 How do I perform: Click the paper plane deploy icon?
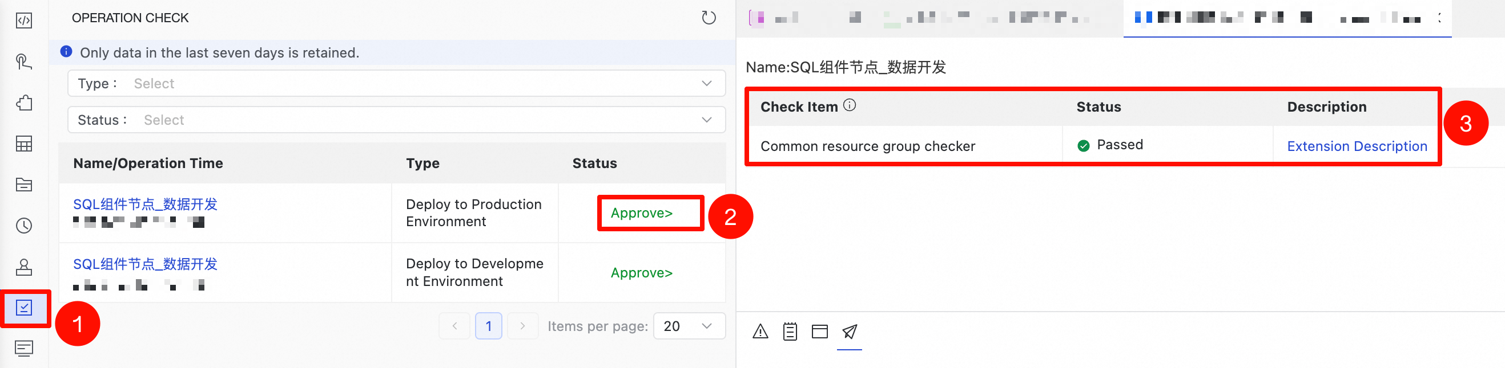click(x=850, y=332)
